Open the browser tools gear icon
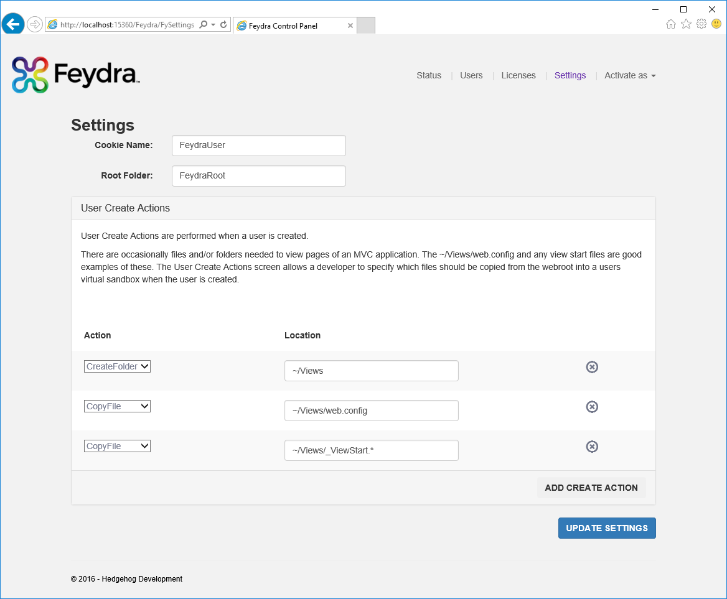The image size is (727, 599). 701,24
